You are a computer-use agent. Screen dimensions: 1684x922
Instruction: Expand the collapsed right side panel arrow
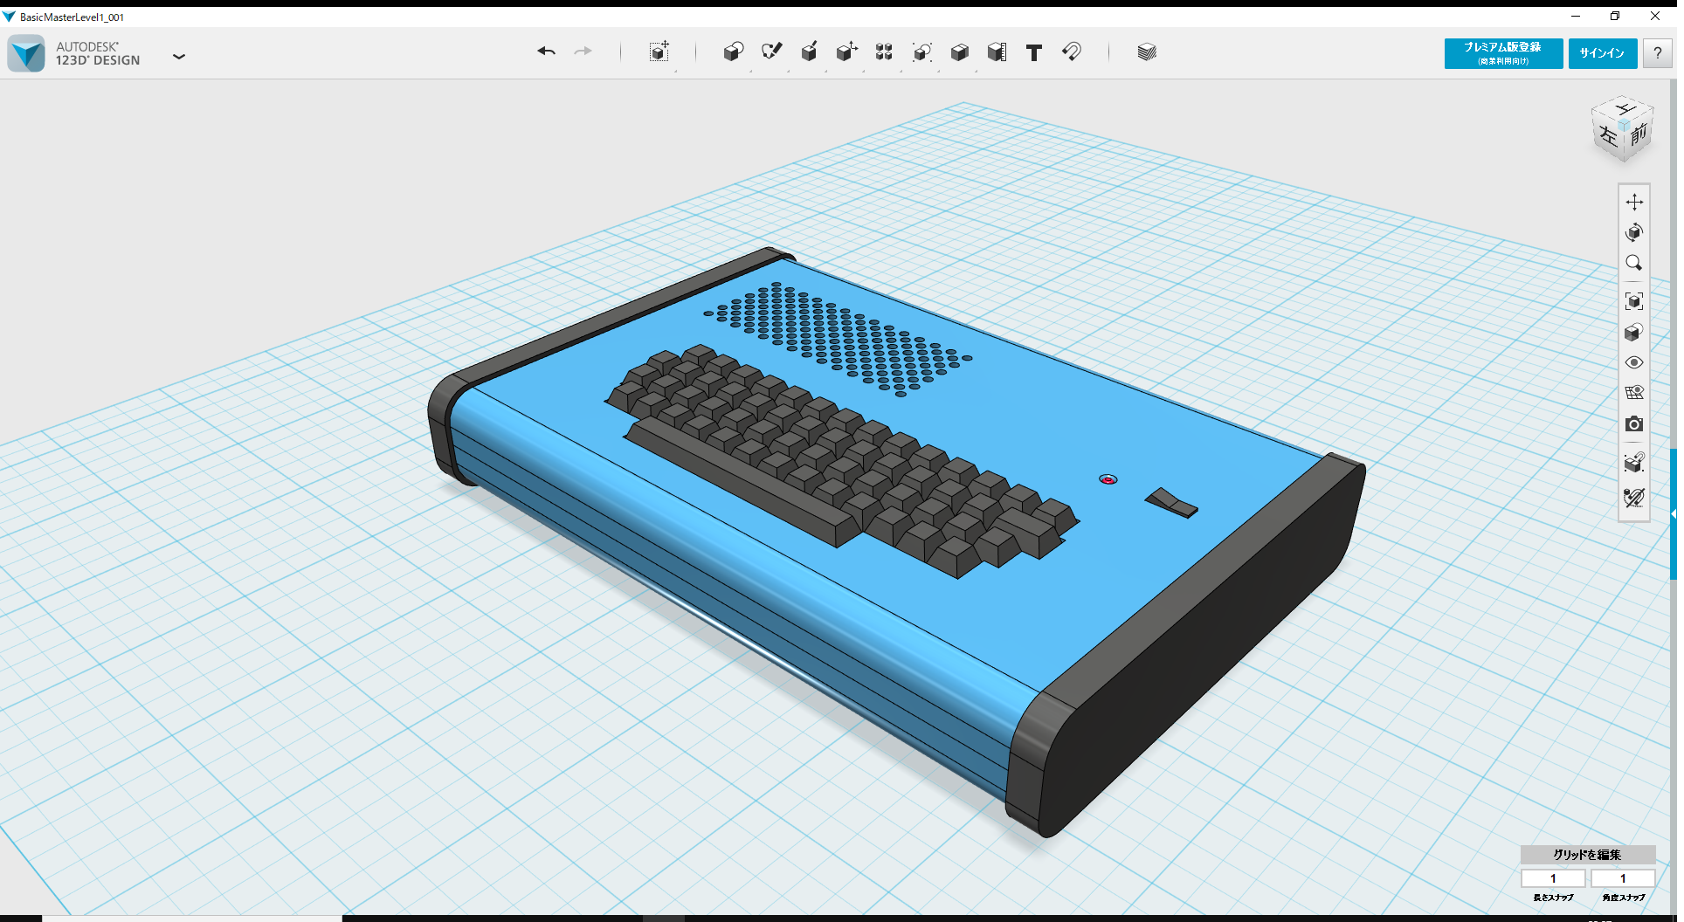tap(1673, 514)
